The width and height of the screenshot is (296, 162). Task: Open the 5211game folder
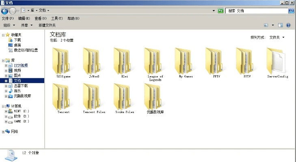(63, 61)
